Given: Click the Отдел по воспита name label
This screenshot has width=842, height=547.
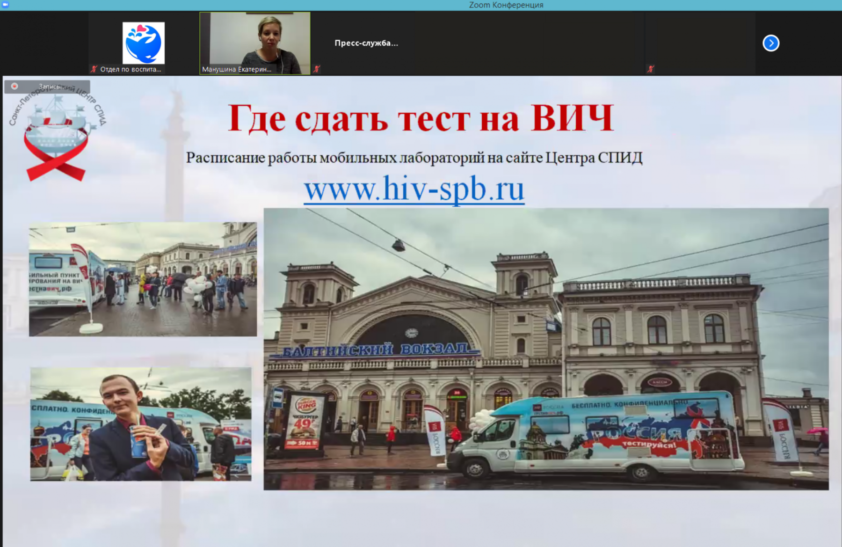Looking at the screenshot, I should coord(131,69).
